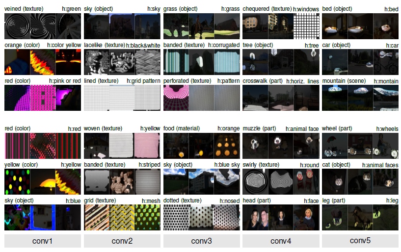Click the 'h:face' annotation

(x=311, y=201)
